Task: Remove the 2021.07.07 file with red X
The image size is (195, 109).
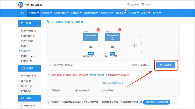Action: pos(98,30)
